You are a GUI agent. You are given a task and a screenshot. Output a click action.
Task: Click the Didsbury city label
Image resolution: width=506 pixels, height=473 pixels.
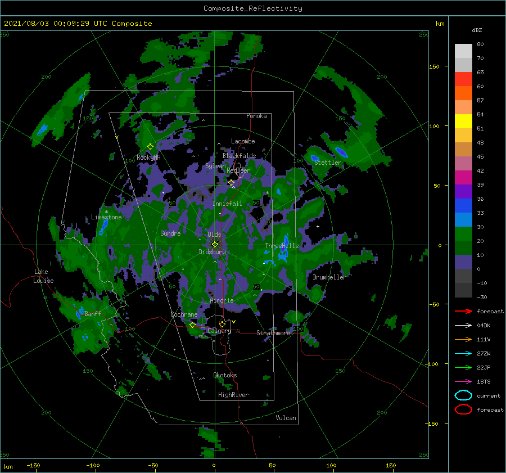pos(212,252)
